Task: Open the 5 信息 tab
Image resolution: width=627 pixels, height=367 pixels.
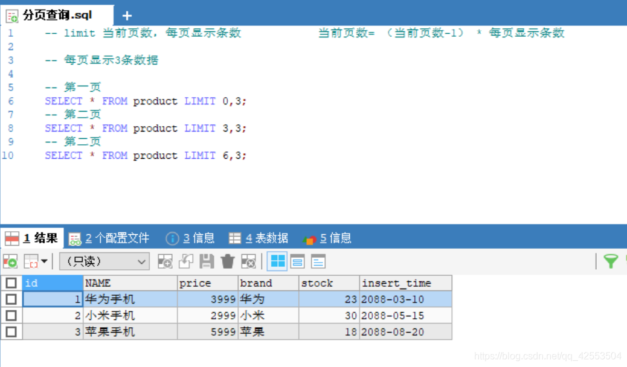Action: pyautogui.click(x=327, y=238)
